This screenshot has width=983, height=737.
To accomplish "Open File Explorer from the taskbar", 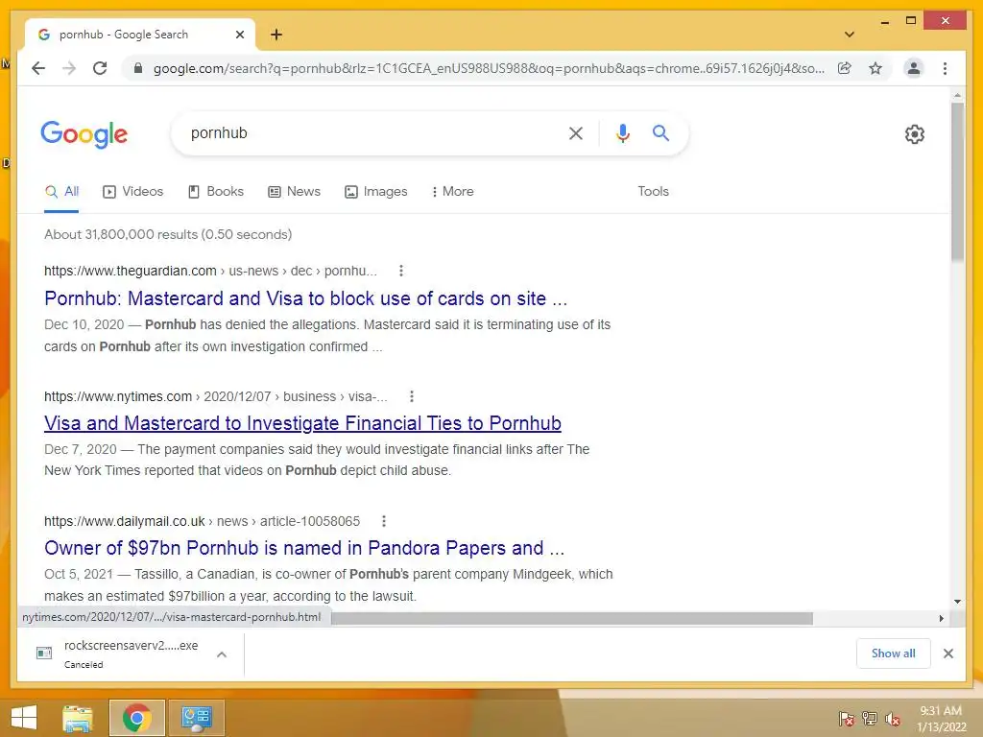I will (77, 718).
